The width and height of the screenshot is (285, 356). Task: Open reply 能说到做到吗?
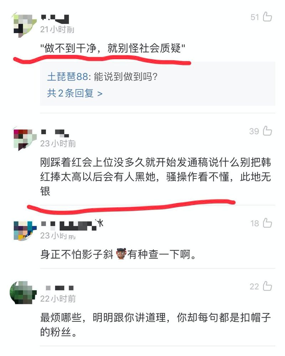tap(126, 77)
